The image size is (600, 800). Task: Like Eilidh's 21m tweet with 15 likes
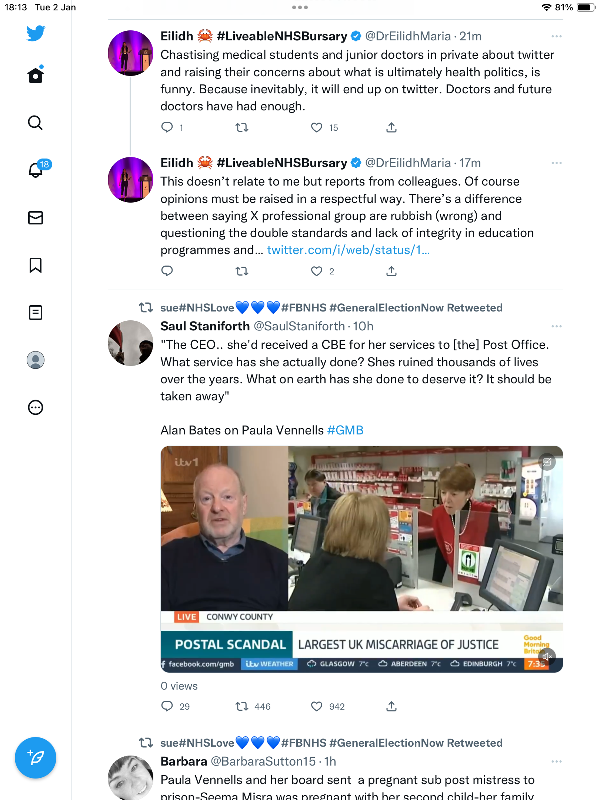click(317, 127)
